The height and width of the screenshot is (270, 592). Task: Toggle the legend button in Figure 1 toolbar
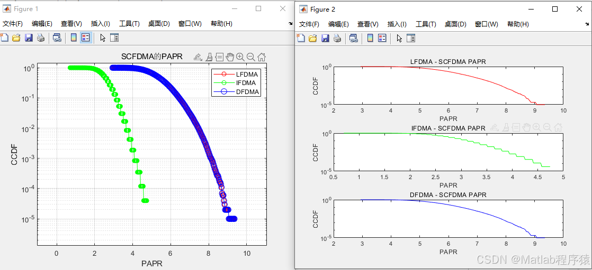click(x=86, y=38)
